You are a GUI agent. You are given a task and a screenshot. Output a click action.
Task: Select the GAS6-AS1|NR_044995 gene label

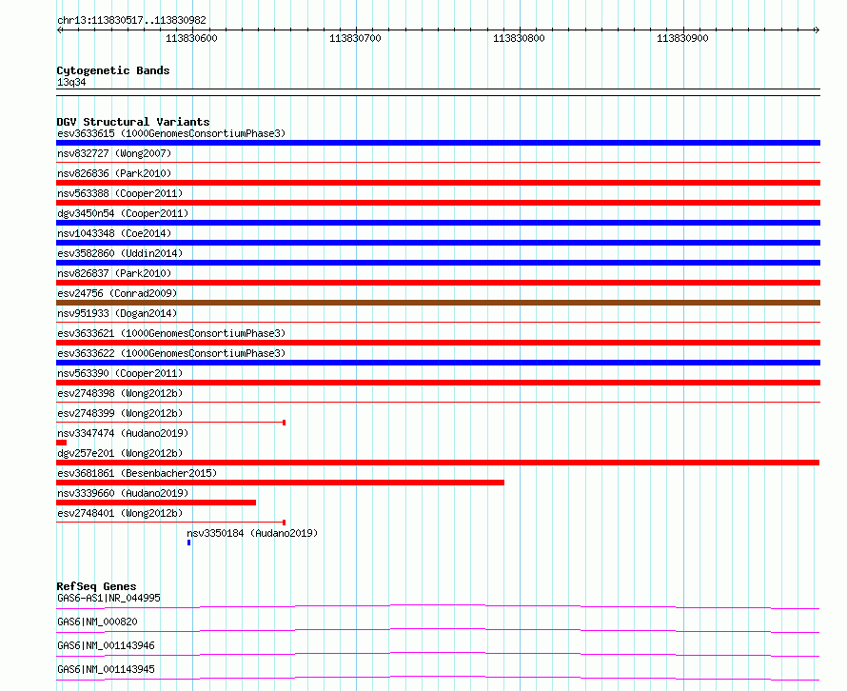[x=108, y=598]
